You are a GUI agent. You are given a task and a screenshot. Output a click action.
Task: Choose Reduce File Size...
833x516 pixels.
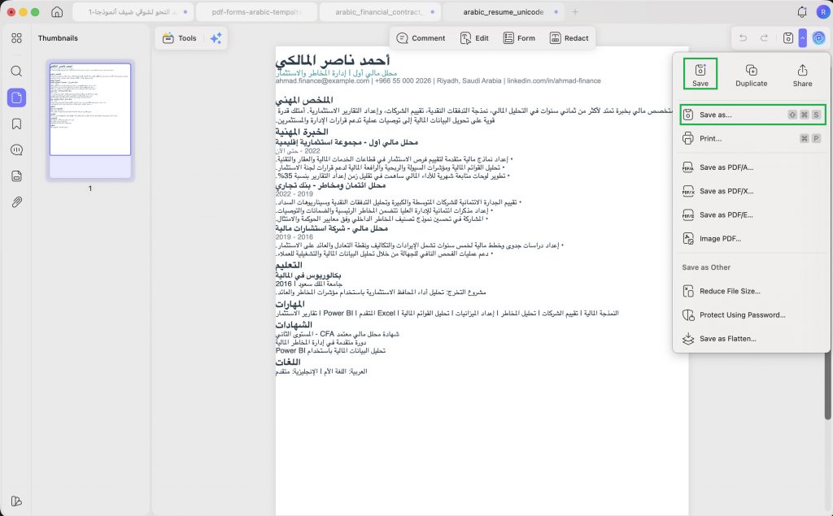(x=752, y=291)
